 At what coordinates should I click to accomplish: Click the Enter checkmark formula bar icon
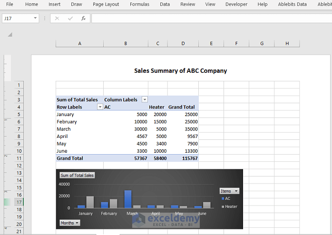coord(70,19)
